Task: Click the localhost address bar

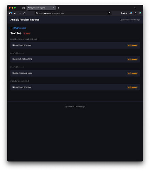Action: pos(73,13)
